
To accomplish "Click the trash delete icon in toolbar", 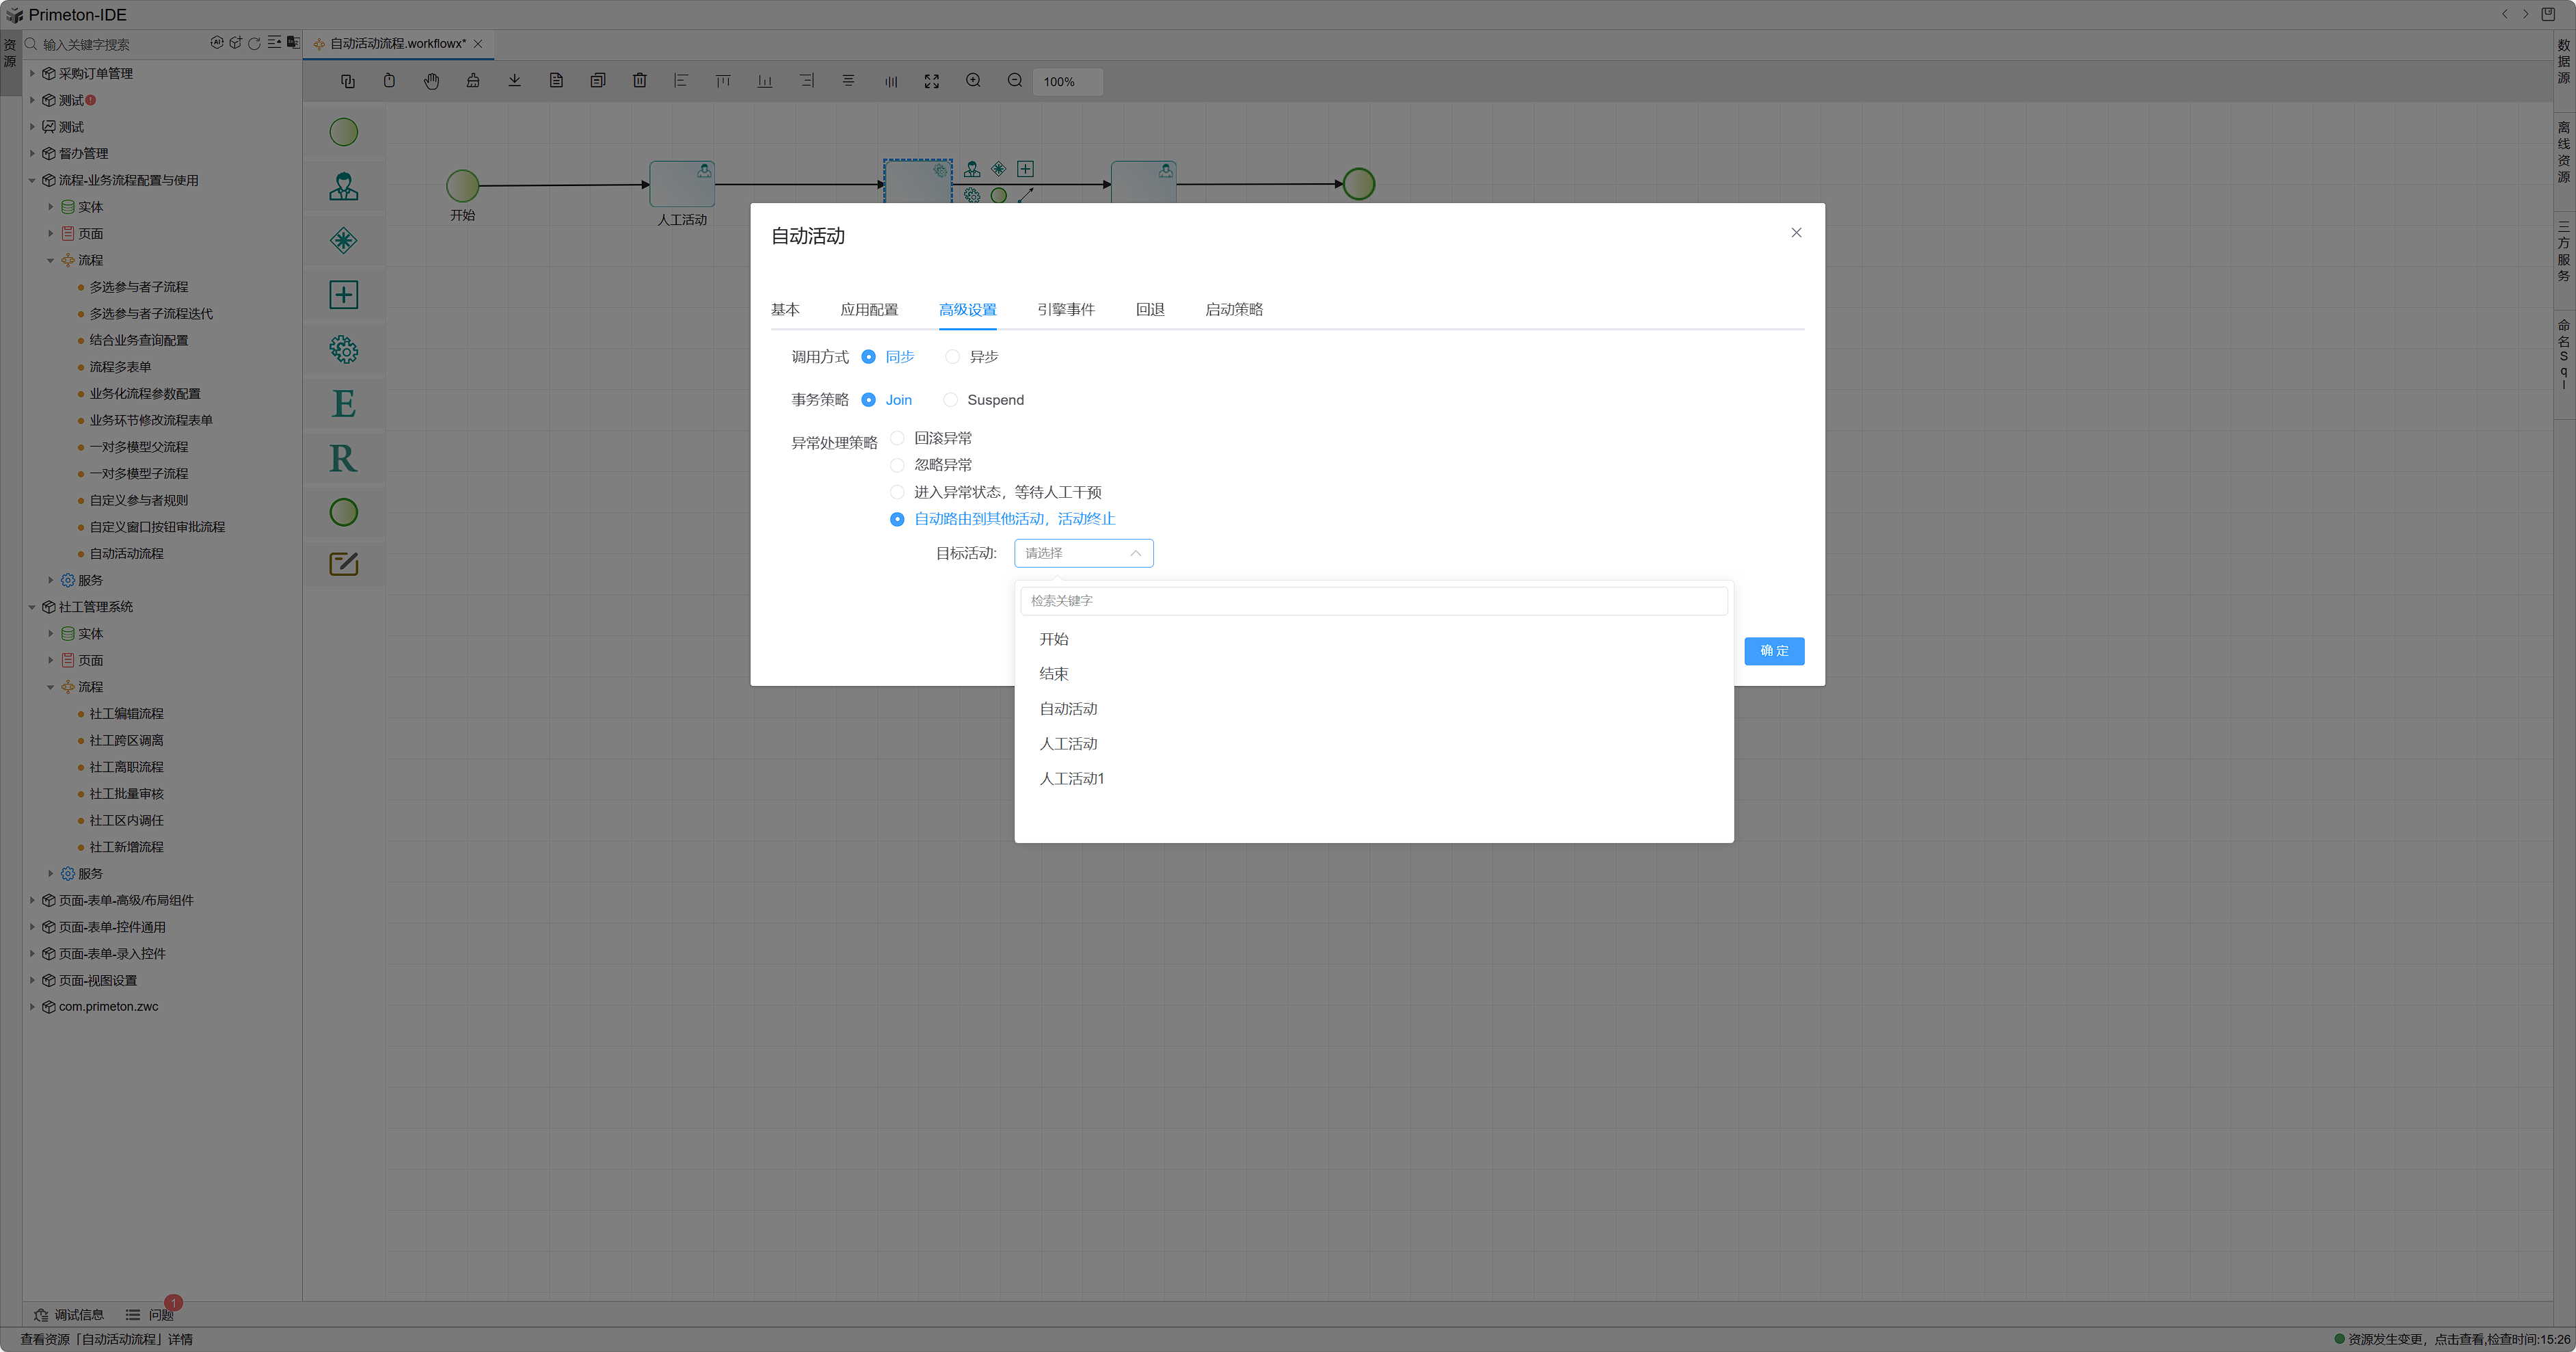I will pyautogui.click(x=640, y=81).
